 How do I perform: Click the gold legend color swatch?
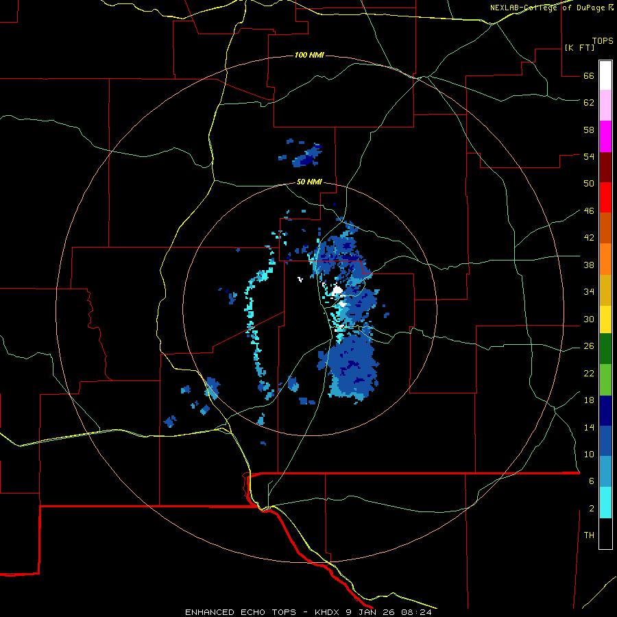pyautogui.click(x=605, y=290)
